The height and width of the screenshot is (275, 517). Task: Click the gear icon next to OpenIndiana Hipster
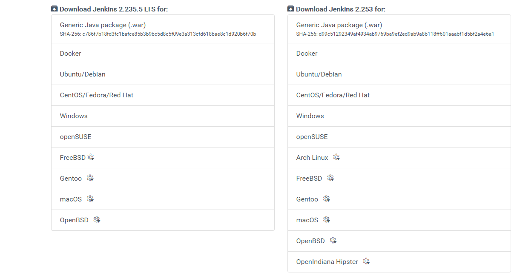pyautogui.click(x=366, y=261)
